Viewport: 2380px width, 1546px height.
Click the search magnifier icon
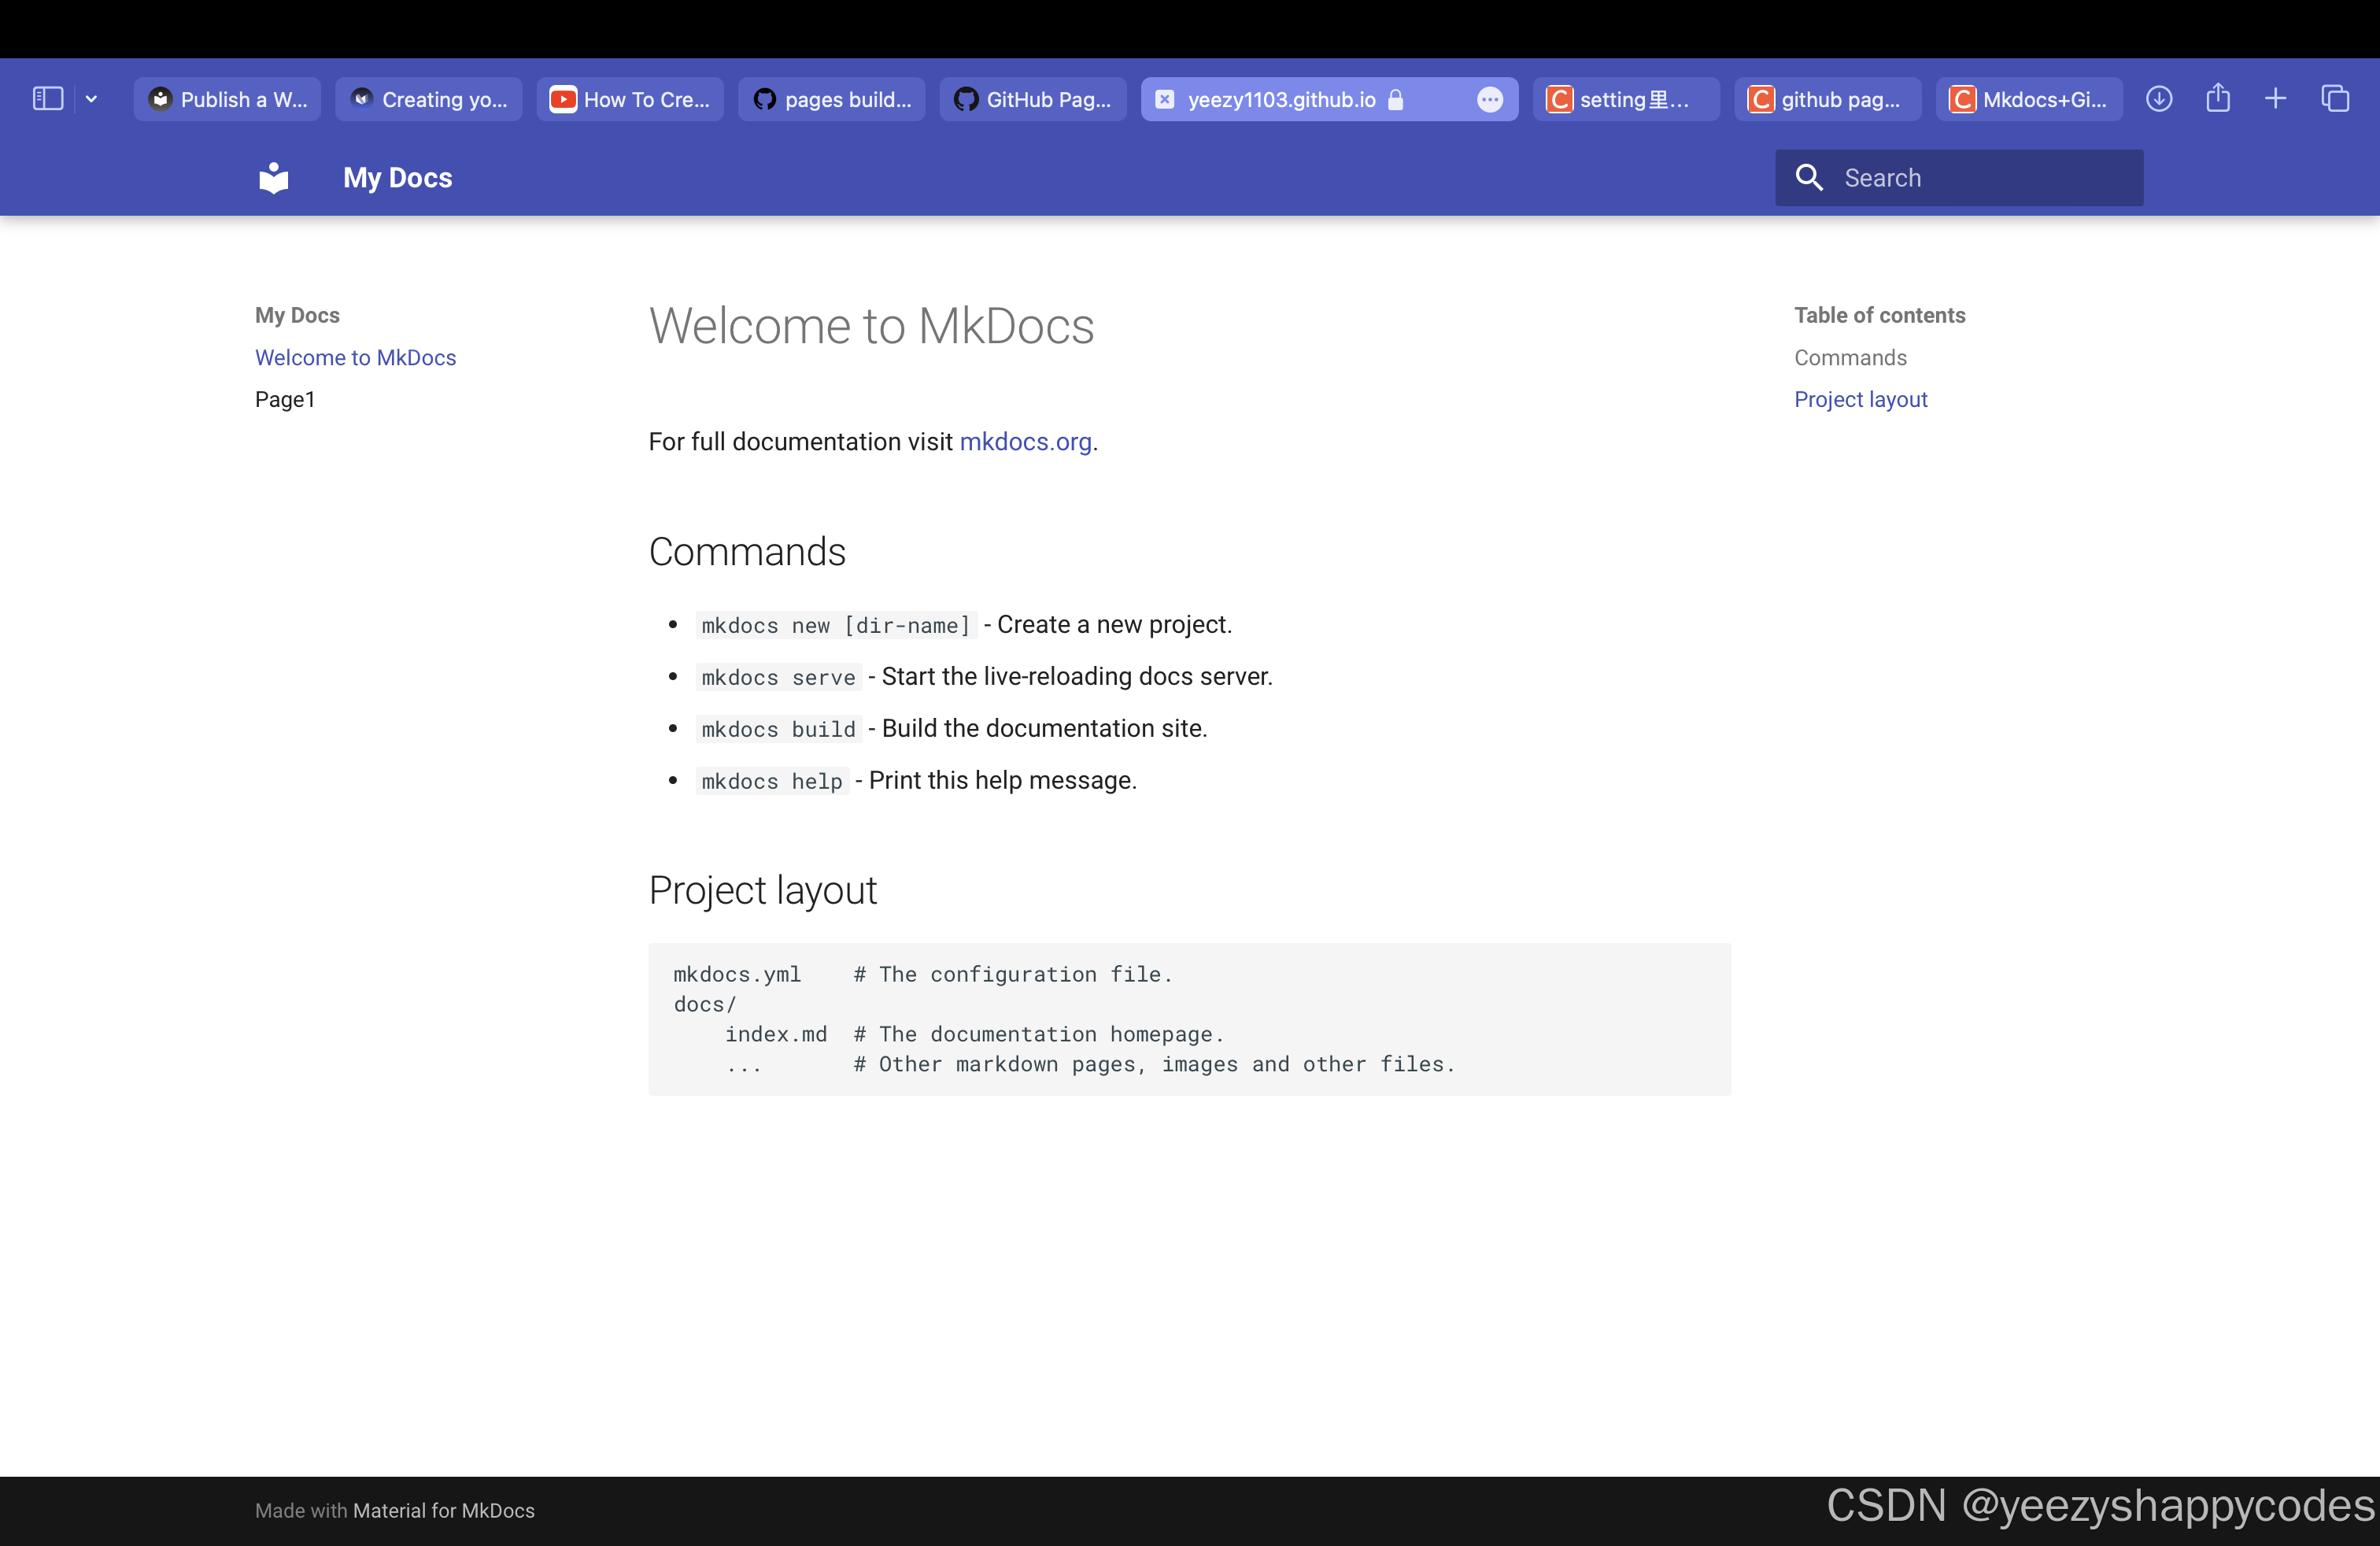(1809, 178)
